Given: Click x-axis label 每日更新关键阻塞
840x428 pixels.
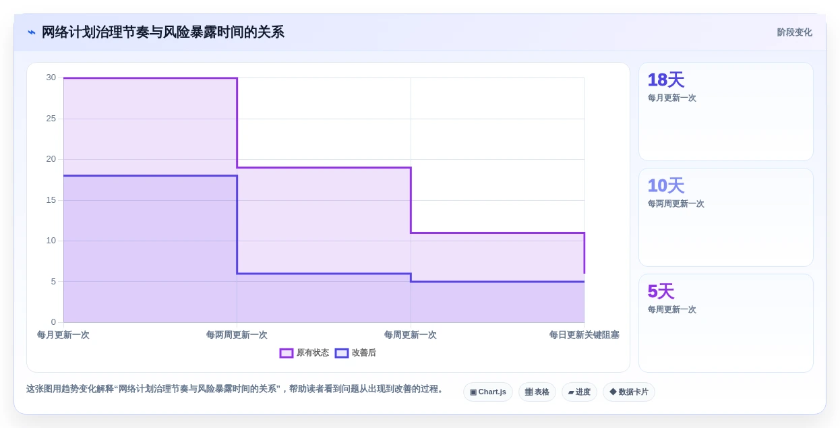Looking at the screenshot, I should pos(584,335).
